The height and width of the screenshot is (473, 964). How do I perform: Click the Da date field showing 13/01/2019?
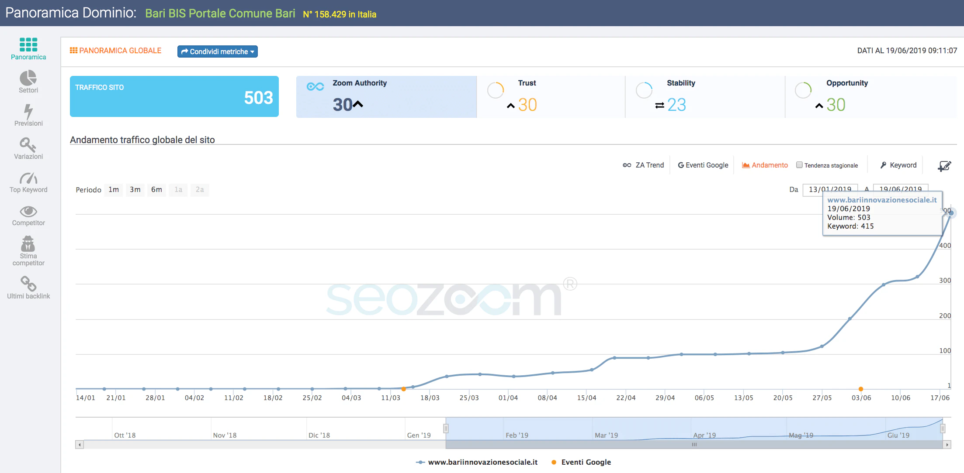[x=829, y=189]
